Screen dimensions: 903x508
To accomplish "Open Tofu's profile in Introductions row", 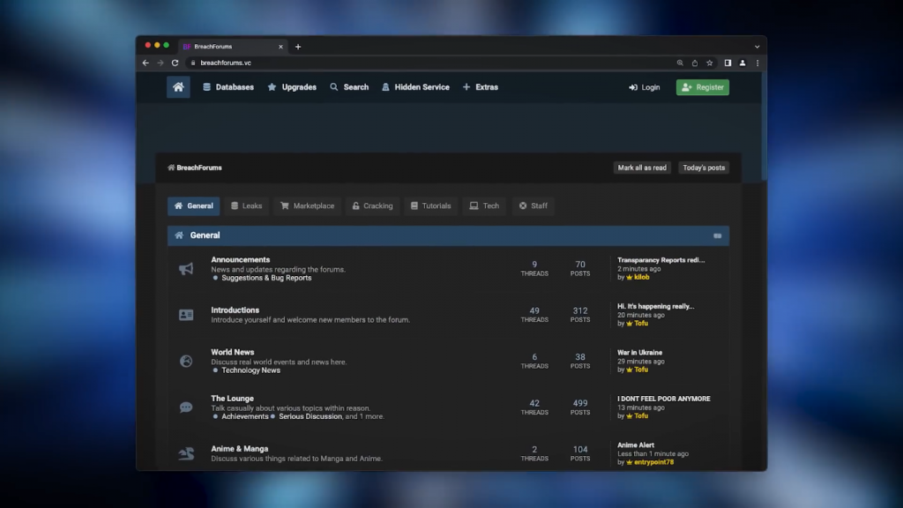I will [x=640, y=324].
